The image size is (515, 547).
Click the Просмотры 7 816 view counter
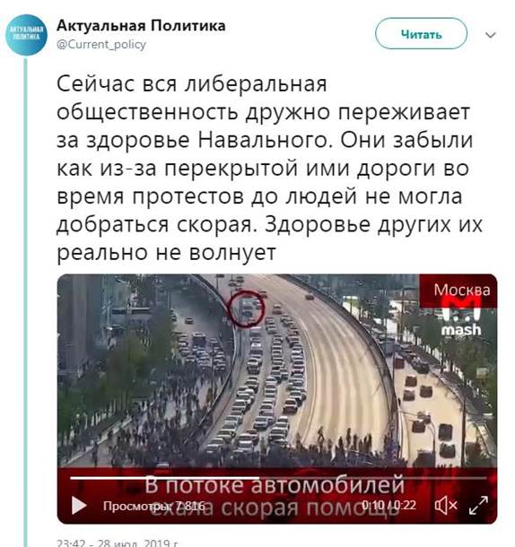[154, 506]
